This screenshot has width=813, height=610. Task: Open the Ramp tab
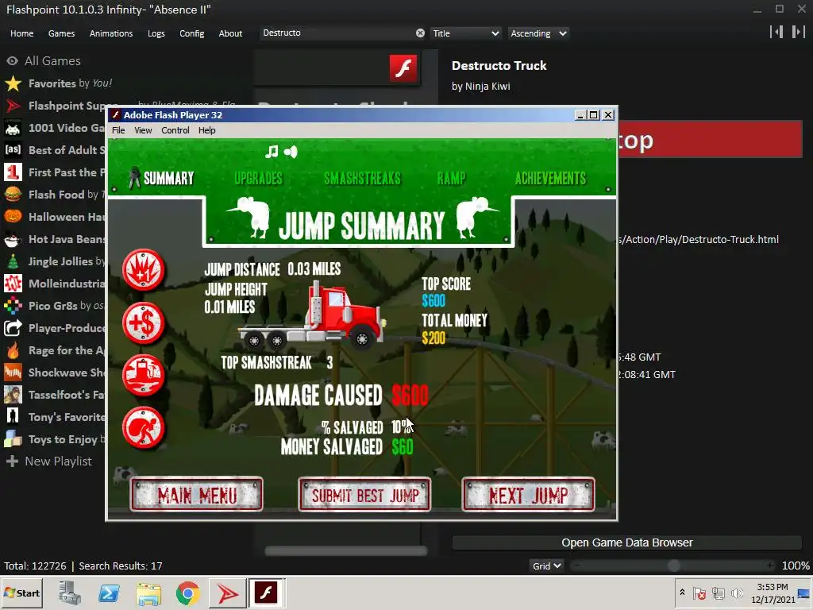(x=451, y=179)
